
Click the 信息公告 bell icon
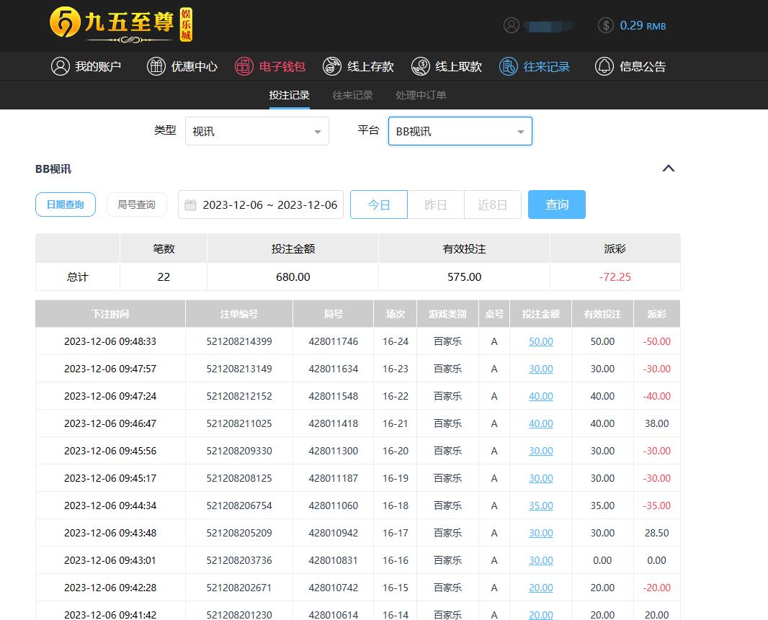604,66
